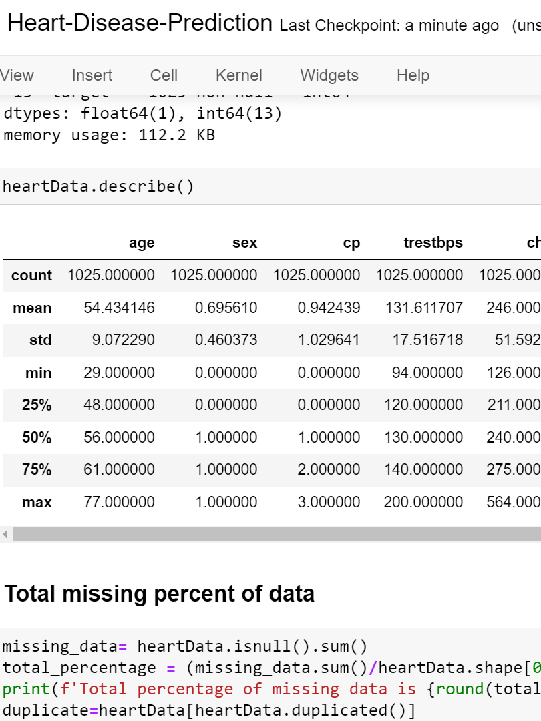Click the cp max value 3.000000
Viewport: 541px width, 721px height.
329,502
